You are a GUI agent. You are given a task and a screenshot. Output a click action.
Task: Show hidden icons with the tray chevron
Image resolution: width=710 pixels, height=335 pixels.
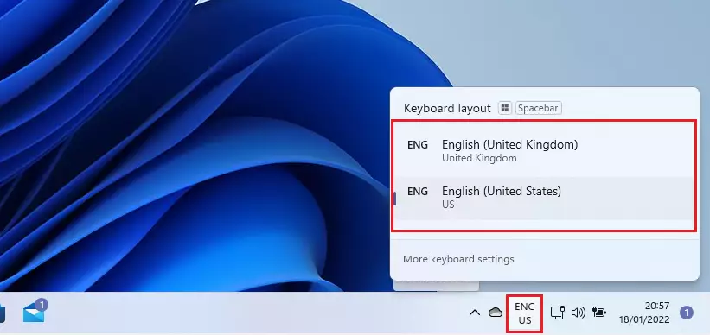(x=475, y=313)
